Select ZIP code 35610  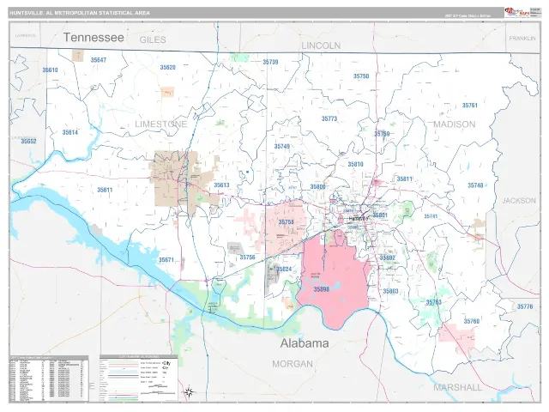click(50, 70)
